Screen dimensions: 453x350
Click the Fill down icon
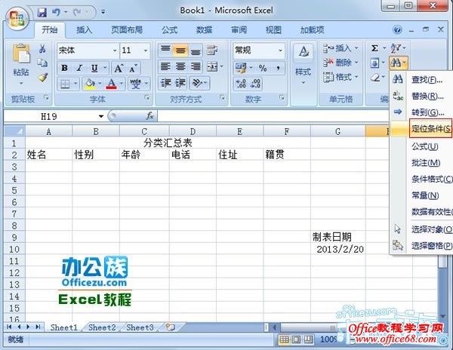coord(374,63)
